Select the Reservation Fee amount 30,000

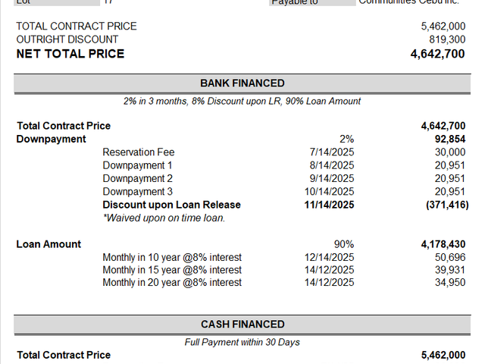(449, 152)
